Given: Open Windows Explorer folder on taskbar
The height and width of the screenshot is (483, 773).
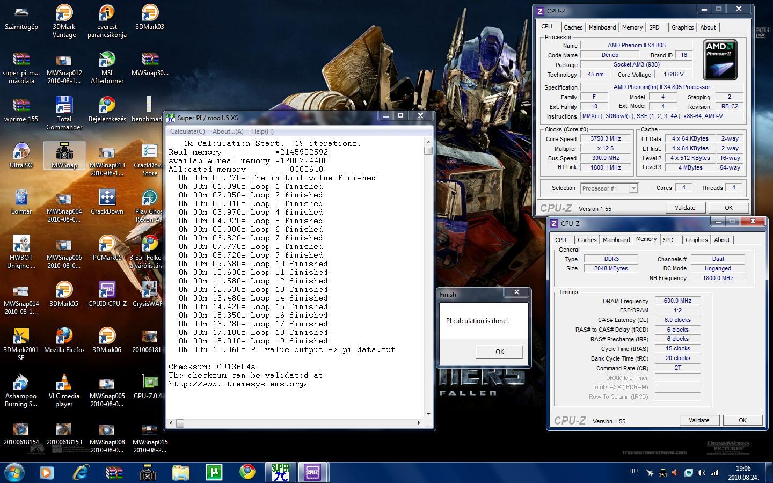Looking at the screenshot, I should 181,472.
